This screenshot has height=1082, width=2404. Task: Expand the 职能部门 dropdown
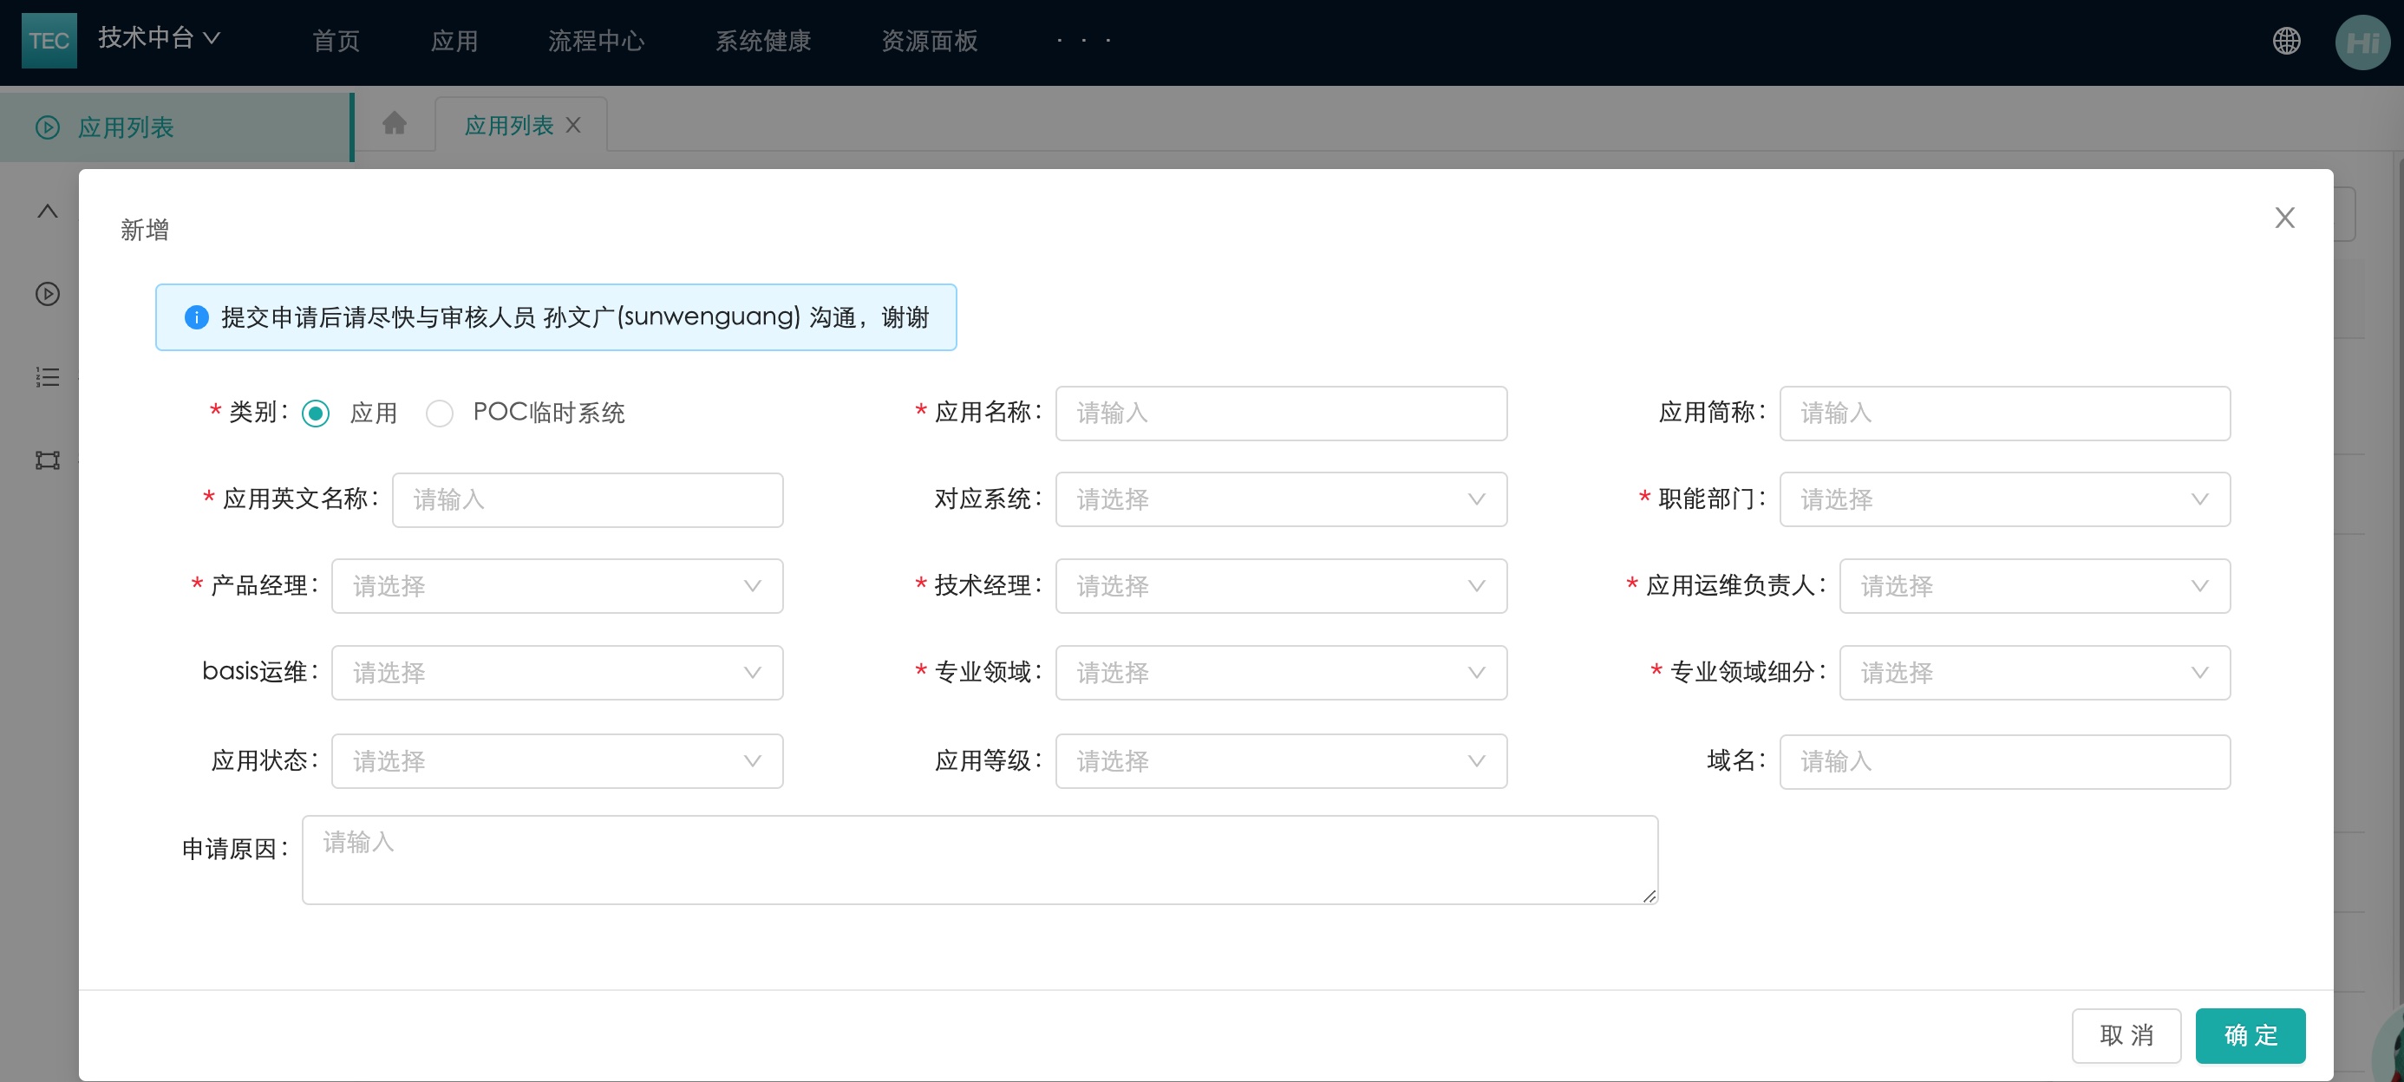point(2003,499)
